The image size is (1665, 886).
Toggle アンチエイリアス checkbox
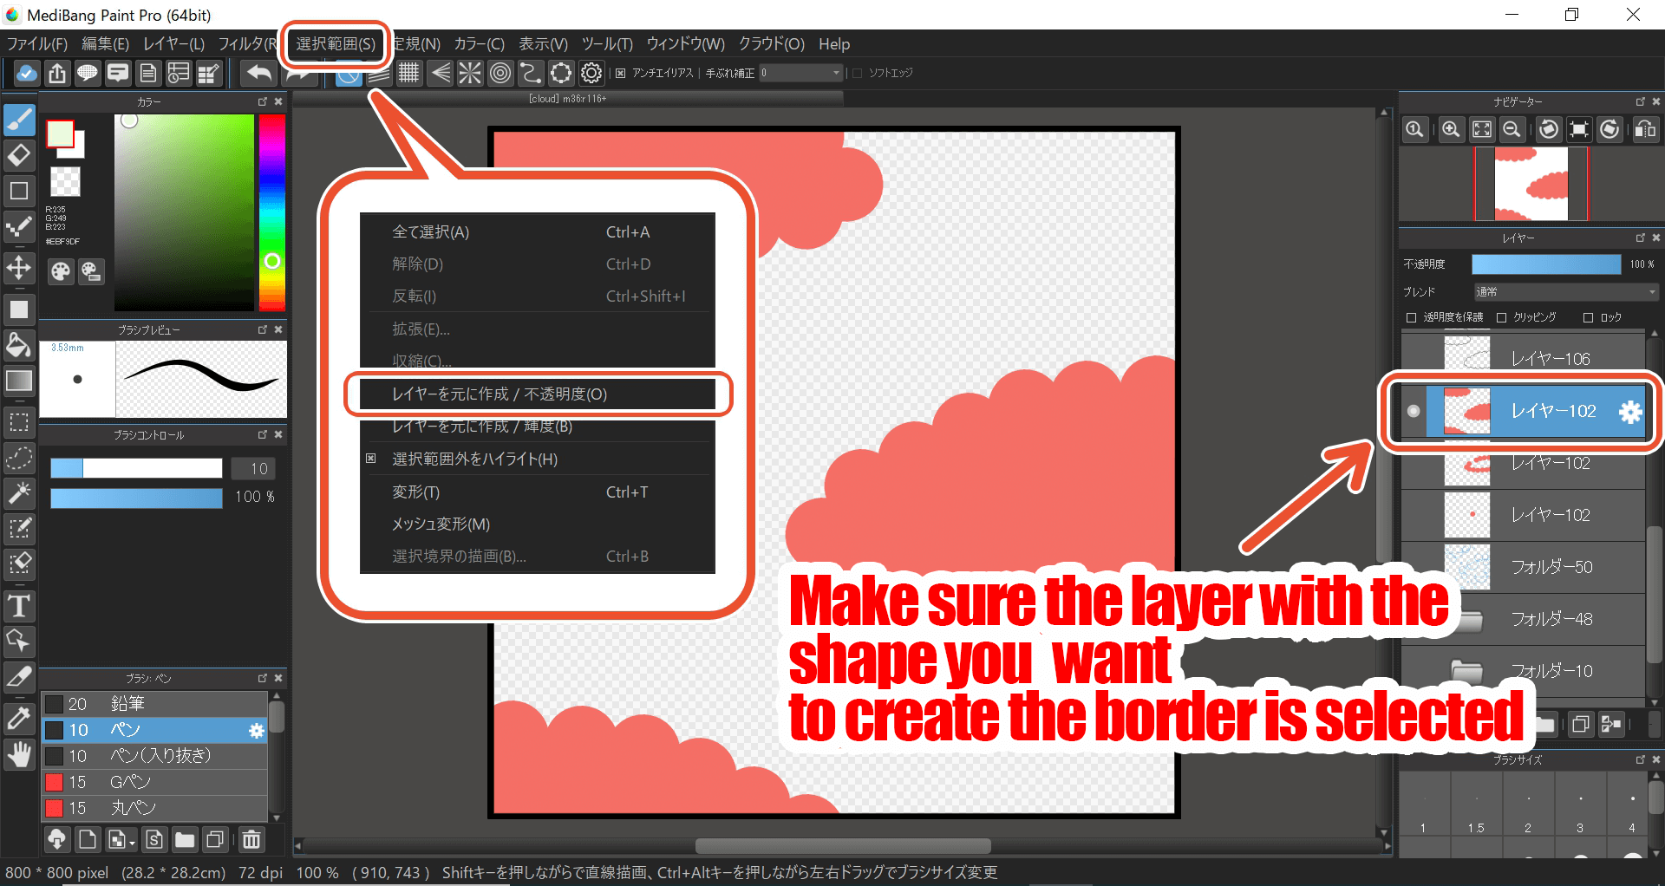(620, 74)
